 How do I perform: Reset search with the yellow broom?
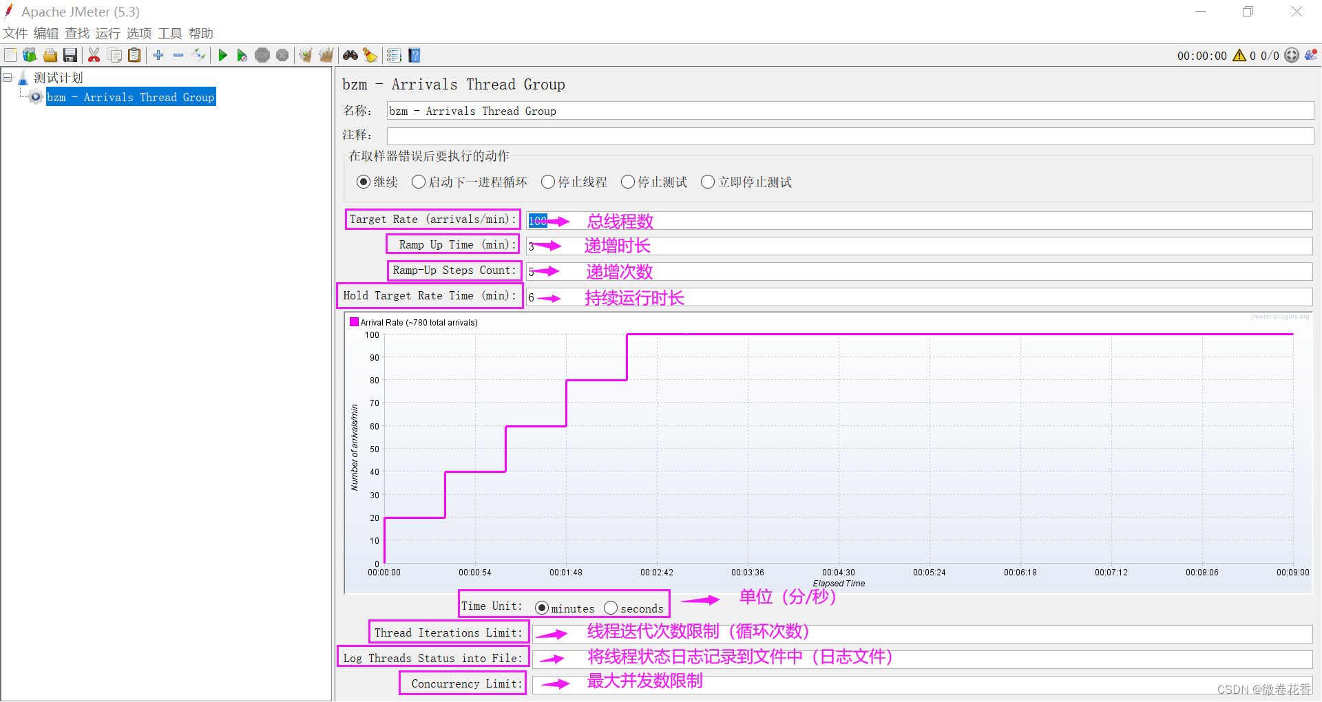click(370, 55)
